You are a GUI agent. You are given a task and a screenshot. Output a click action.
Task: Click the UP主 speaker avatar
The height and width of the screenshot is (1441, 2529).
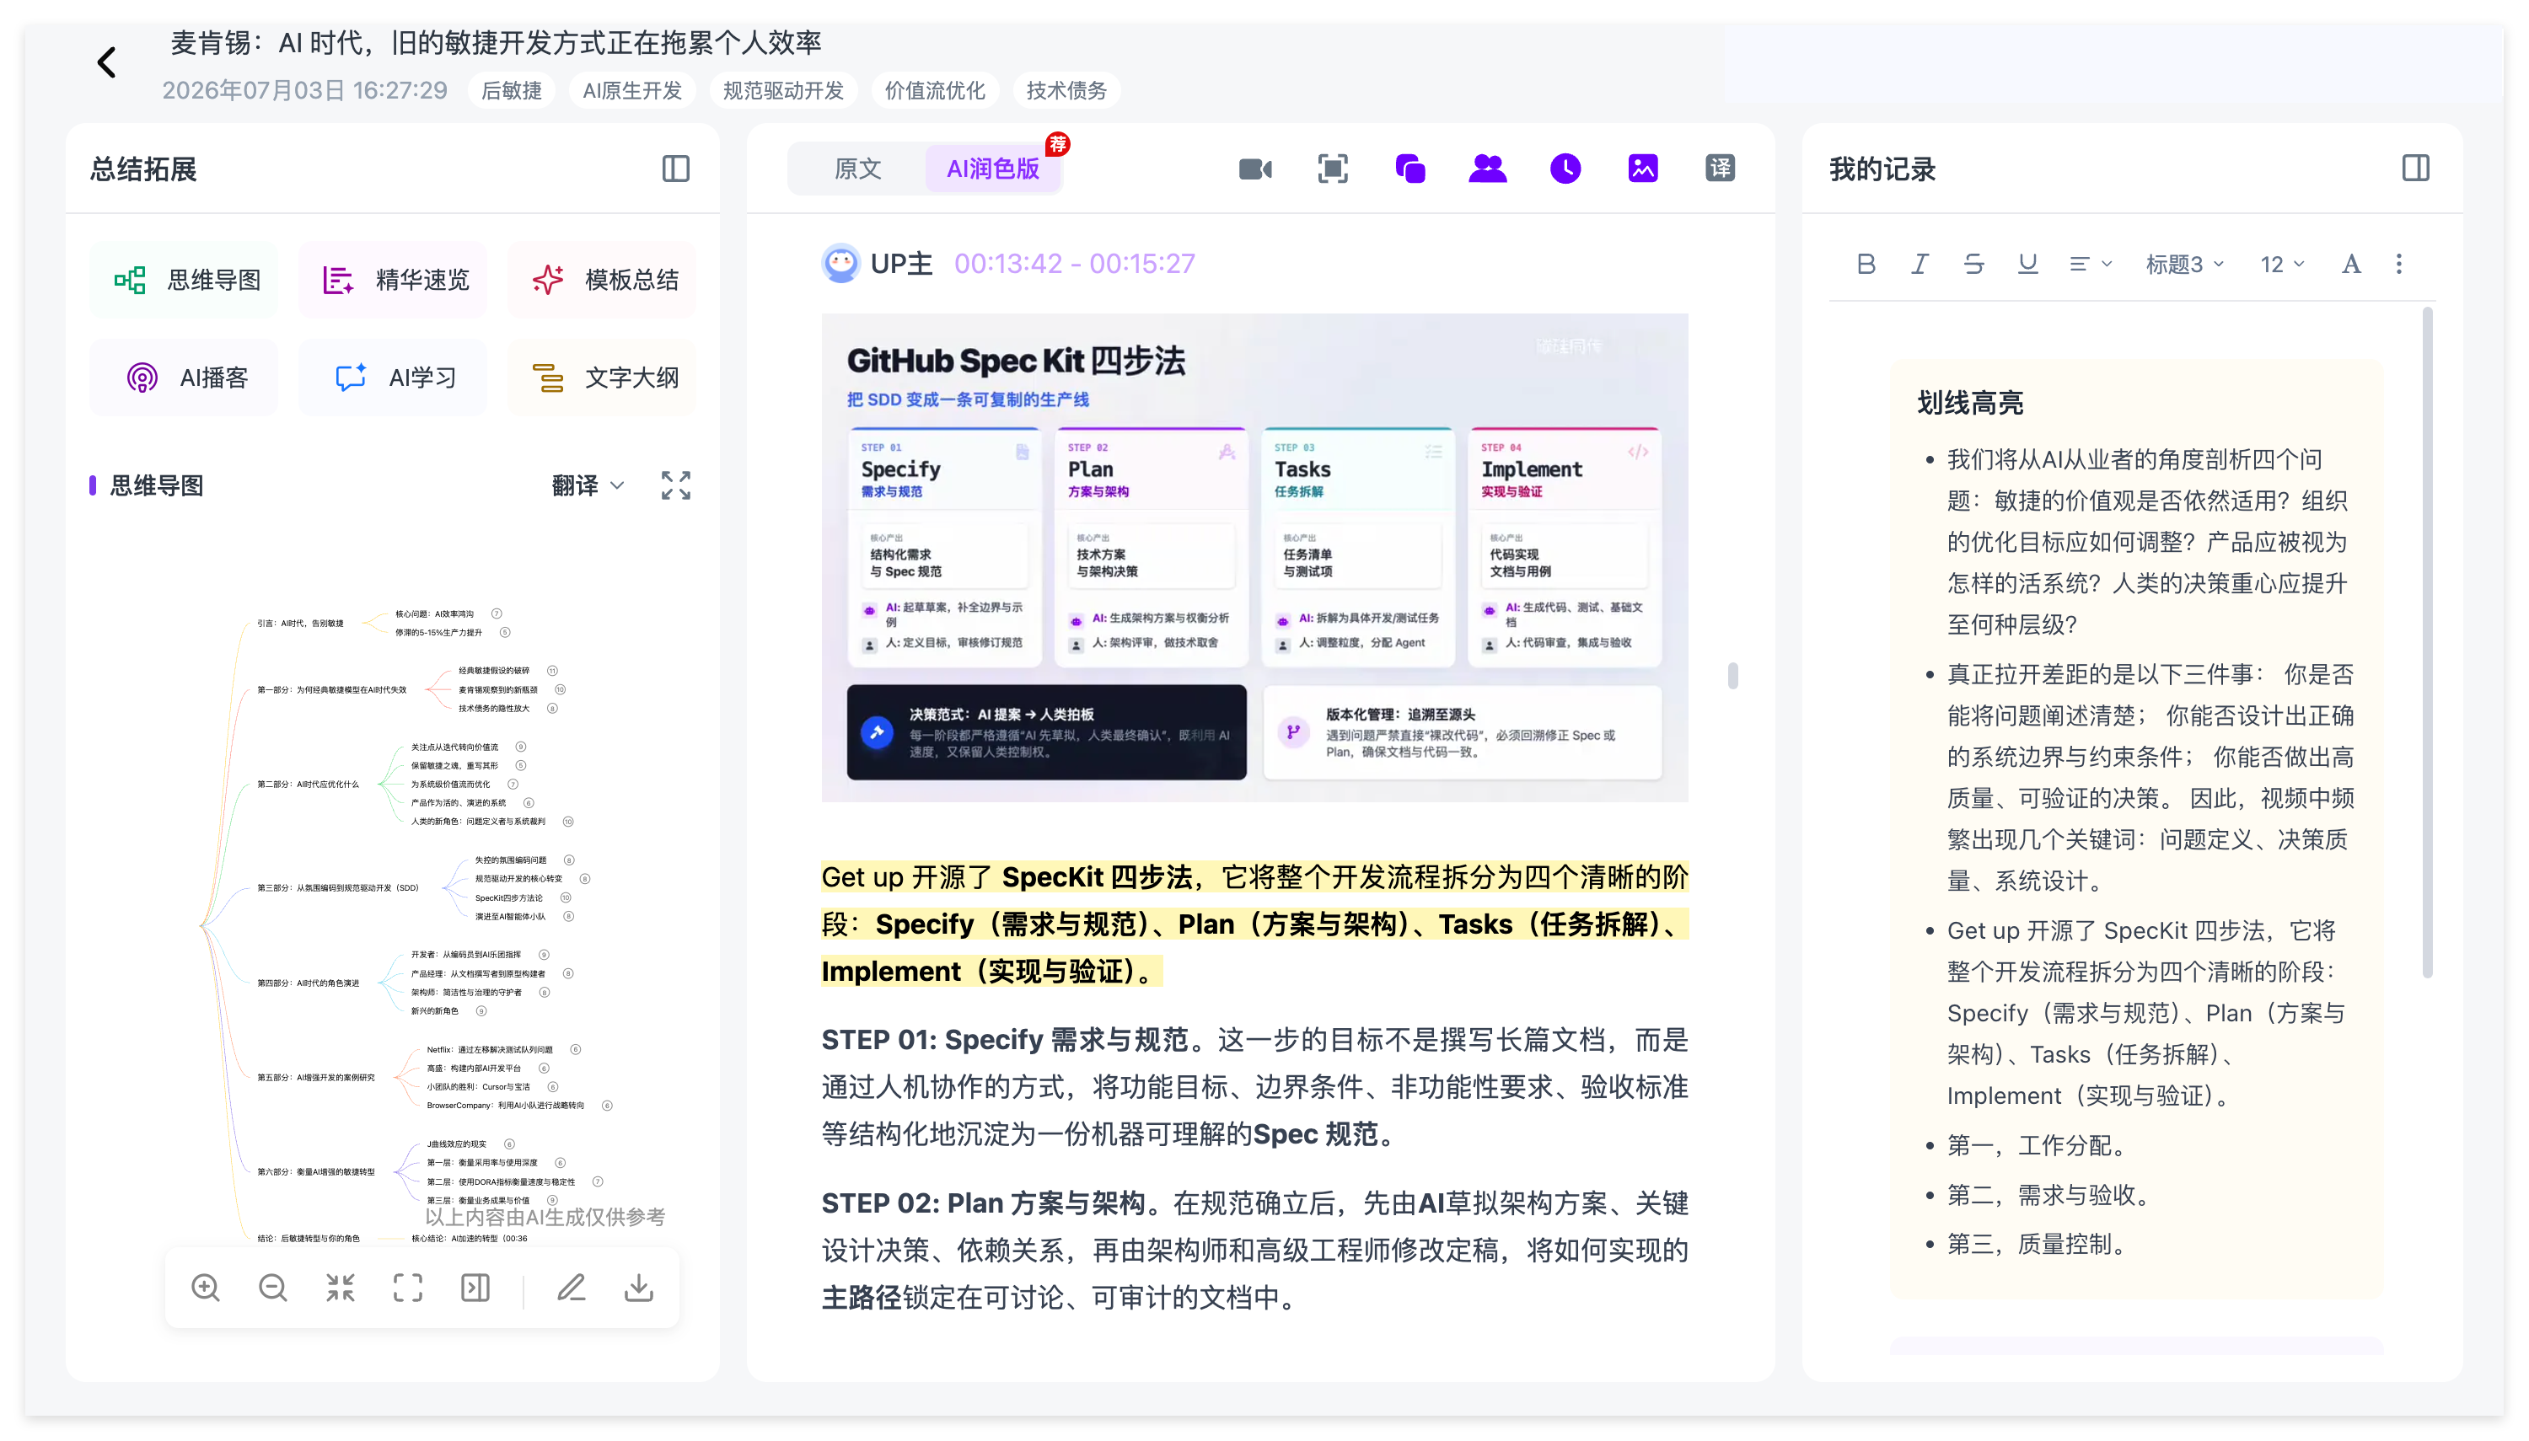840,263
